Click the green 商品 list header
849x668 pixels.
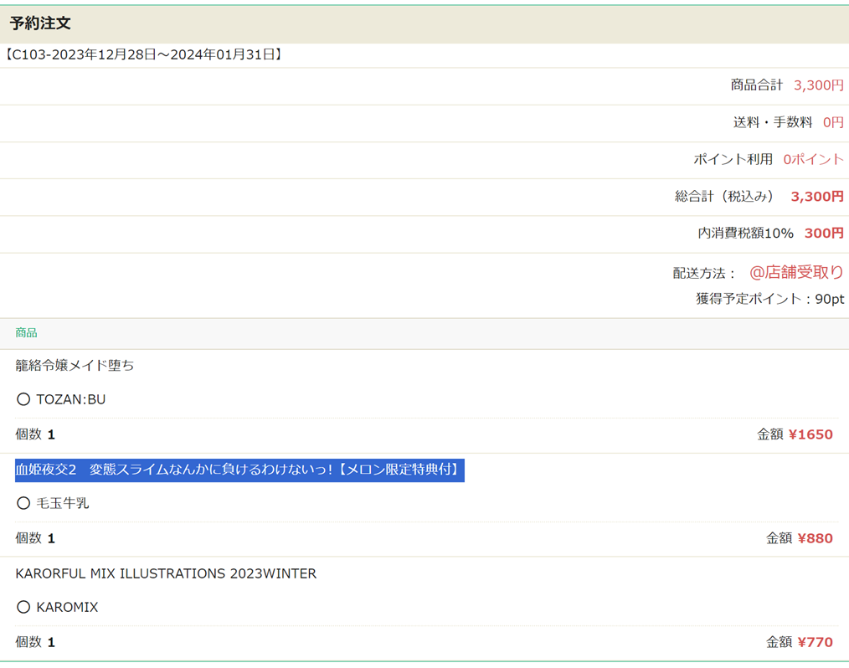click(26, 333)
